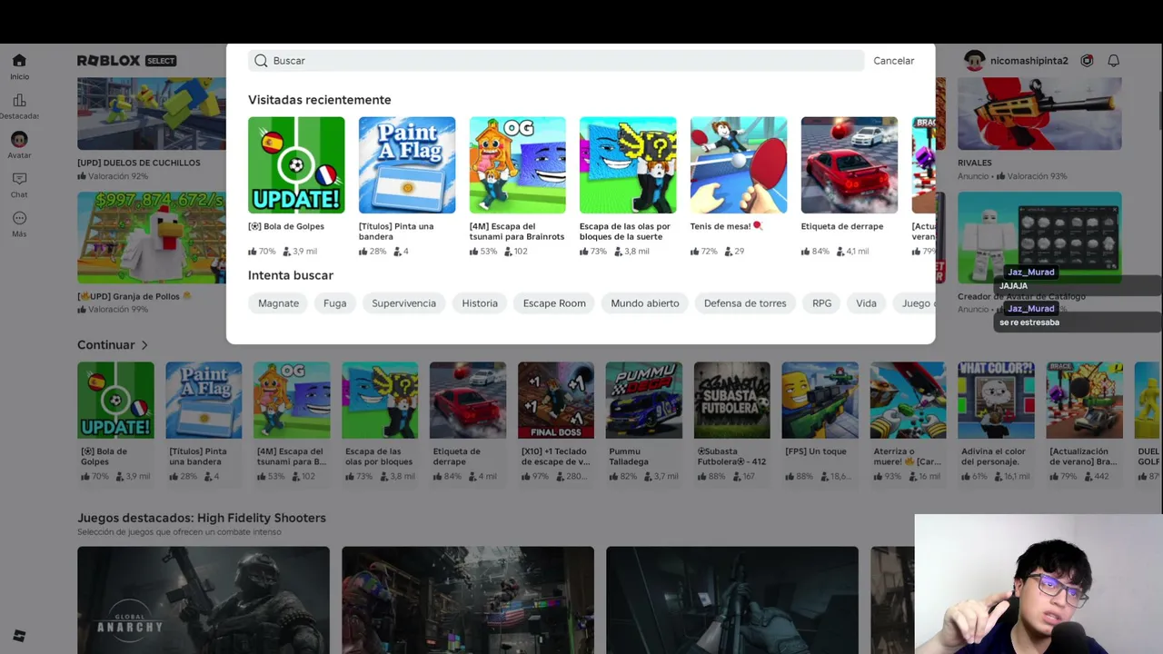Select the Historia search suggestion

pyautogui.click(x=480, y=303)
